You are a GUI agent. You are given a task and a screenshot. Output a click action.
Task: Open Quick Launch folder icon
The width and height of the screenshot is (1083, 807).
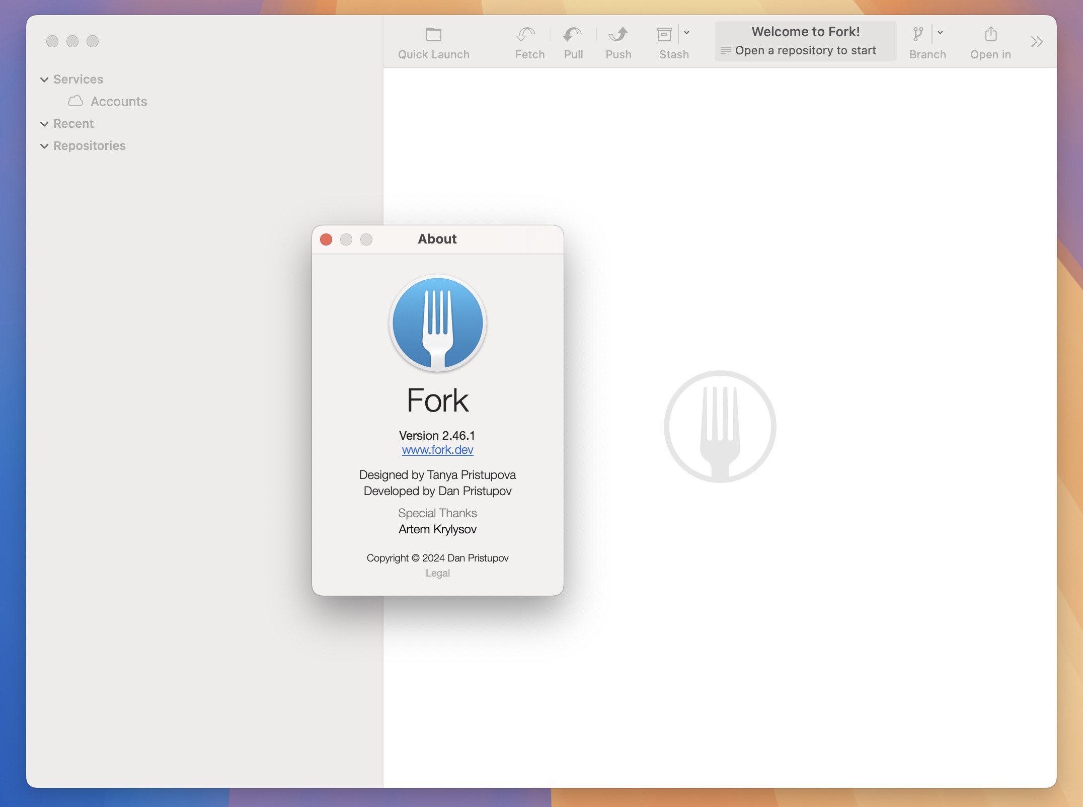433,34
